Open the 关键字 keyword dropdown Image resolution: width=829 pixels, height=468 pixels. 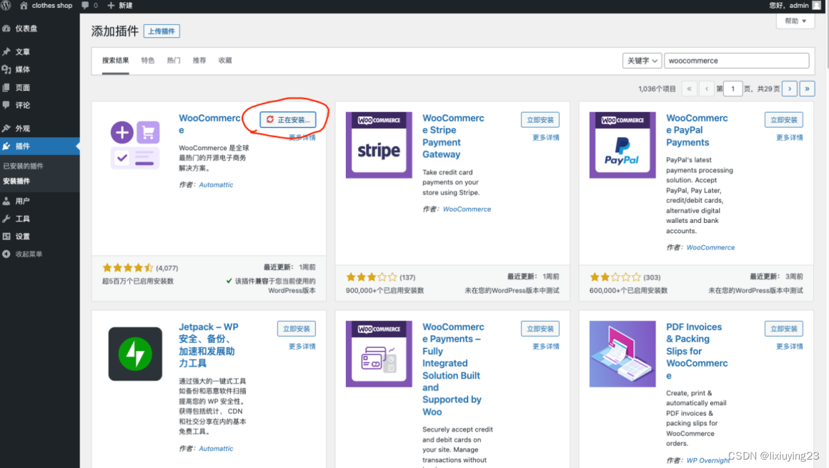point(642,60)
